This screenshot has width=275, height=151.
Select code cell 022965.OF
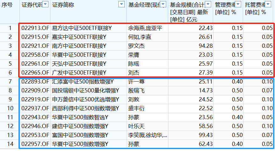coord(35,73)
